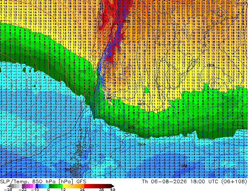Image resolution: width=248 pixels, height=191 pixels.
Task: Click the '38' label under the color bar
Action: tap(101, 189)
